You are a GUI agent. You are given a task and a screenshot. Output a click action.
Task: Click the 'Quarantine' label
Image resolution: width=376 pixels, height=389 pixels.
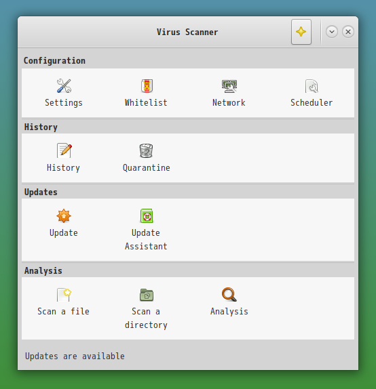pyautogui.click(x=147, y=168)
